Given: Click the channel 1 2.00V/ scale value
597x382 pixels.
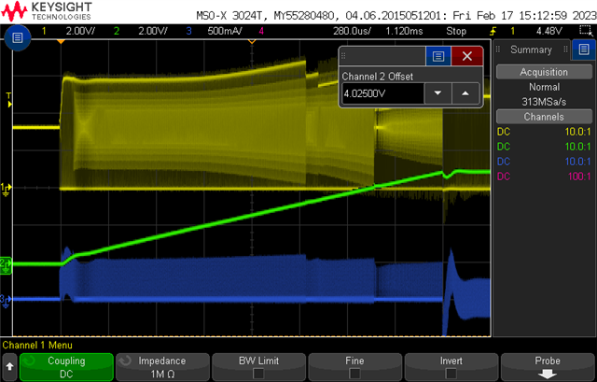Looking at the screenshot, I should 80,31.
